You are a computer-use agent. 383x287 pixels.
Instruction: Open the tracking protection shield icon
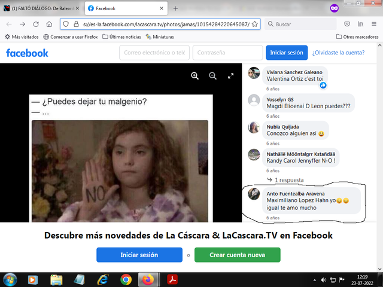(66, 24)
